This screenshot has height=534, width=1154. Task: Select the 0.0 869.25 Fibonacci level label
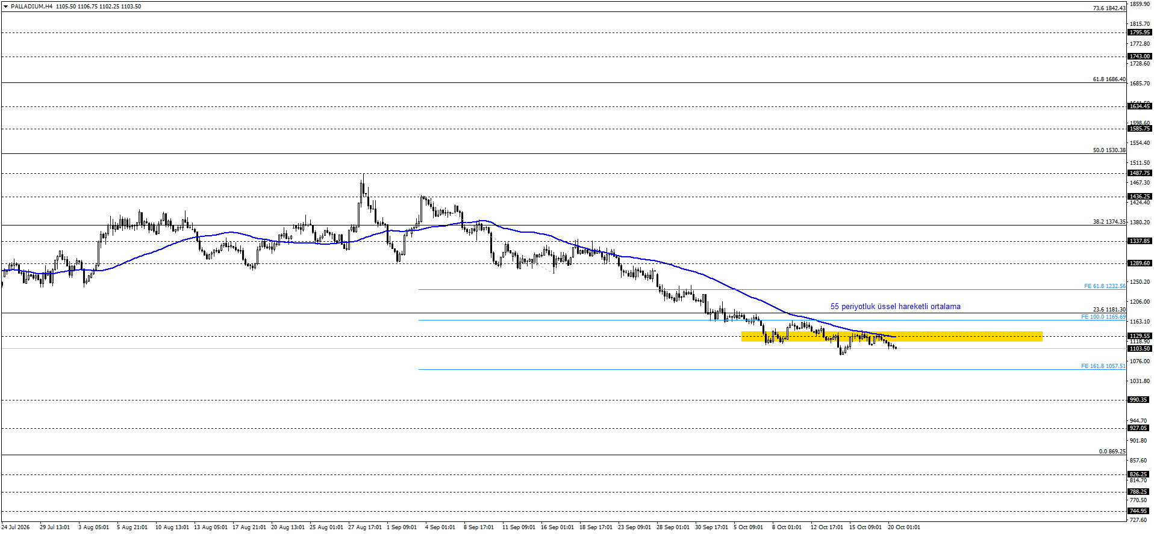tap(1112, 452)
